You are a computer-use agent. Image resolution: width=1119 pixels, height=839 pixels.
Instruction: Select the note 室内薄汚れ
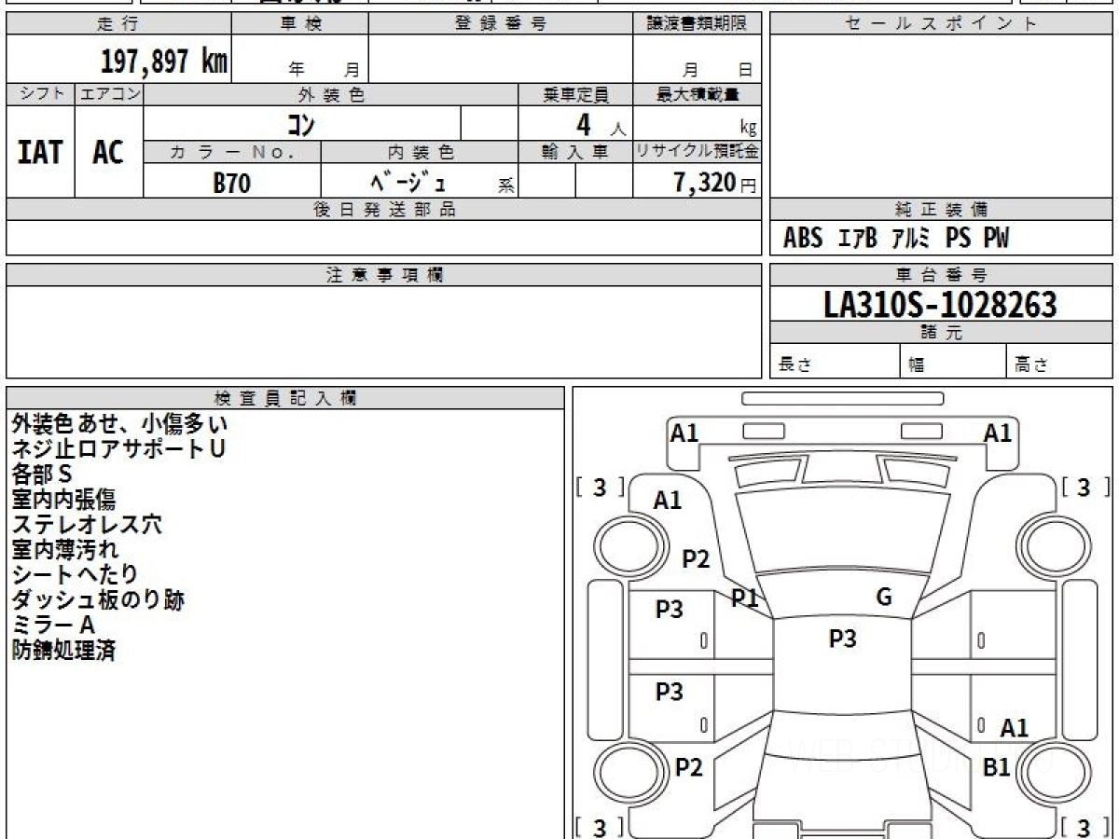click(65, 550)
